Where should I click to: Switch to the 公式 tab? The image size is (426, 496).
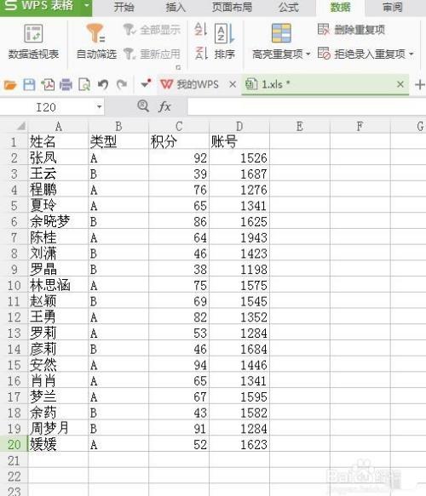[x=289, y=7]
